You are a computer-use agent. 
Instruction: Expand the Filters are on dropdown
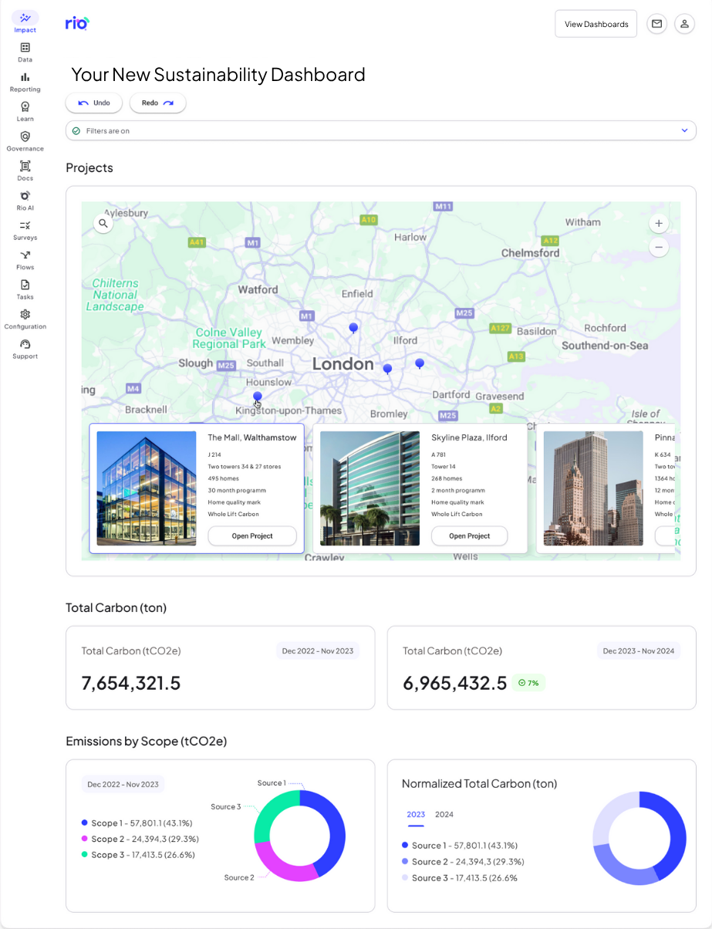click(x=683, y=131)
